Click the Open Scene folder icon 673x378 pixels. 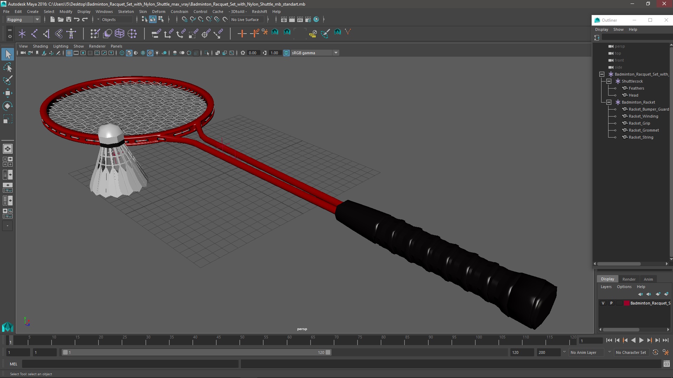pyautogui.click(x=60, y=20)
